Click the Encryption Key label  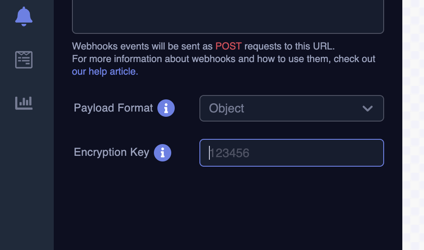111,152
